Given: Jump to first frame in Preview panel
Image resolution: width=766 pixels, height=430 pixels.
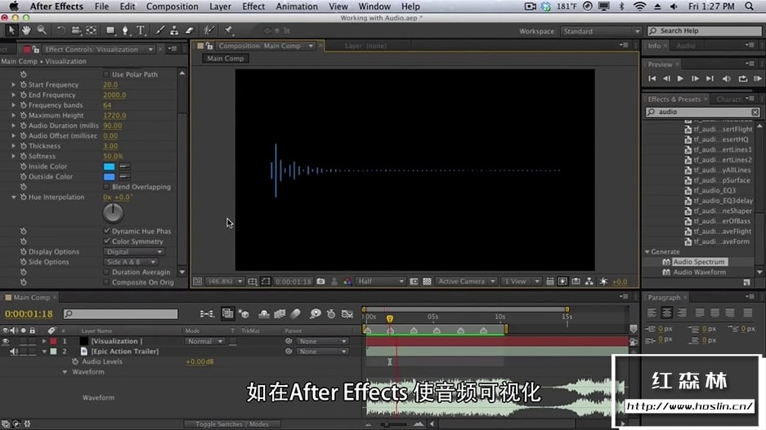Looking at the screenshot, I should pyautogui.click(x=652, y=78).
